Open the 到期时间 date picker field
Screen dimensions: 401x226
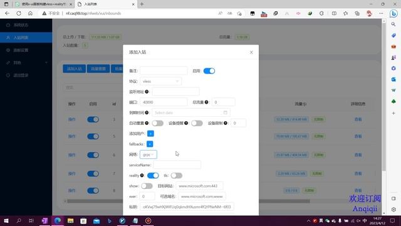click(191, 112)
